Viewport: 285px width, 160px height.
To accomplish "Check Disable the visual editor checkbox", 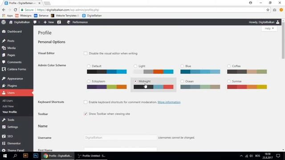I will click(x=85, y=53).
